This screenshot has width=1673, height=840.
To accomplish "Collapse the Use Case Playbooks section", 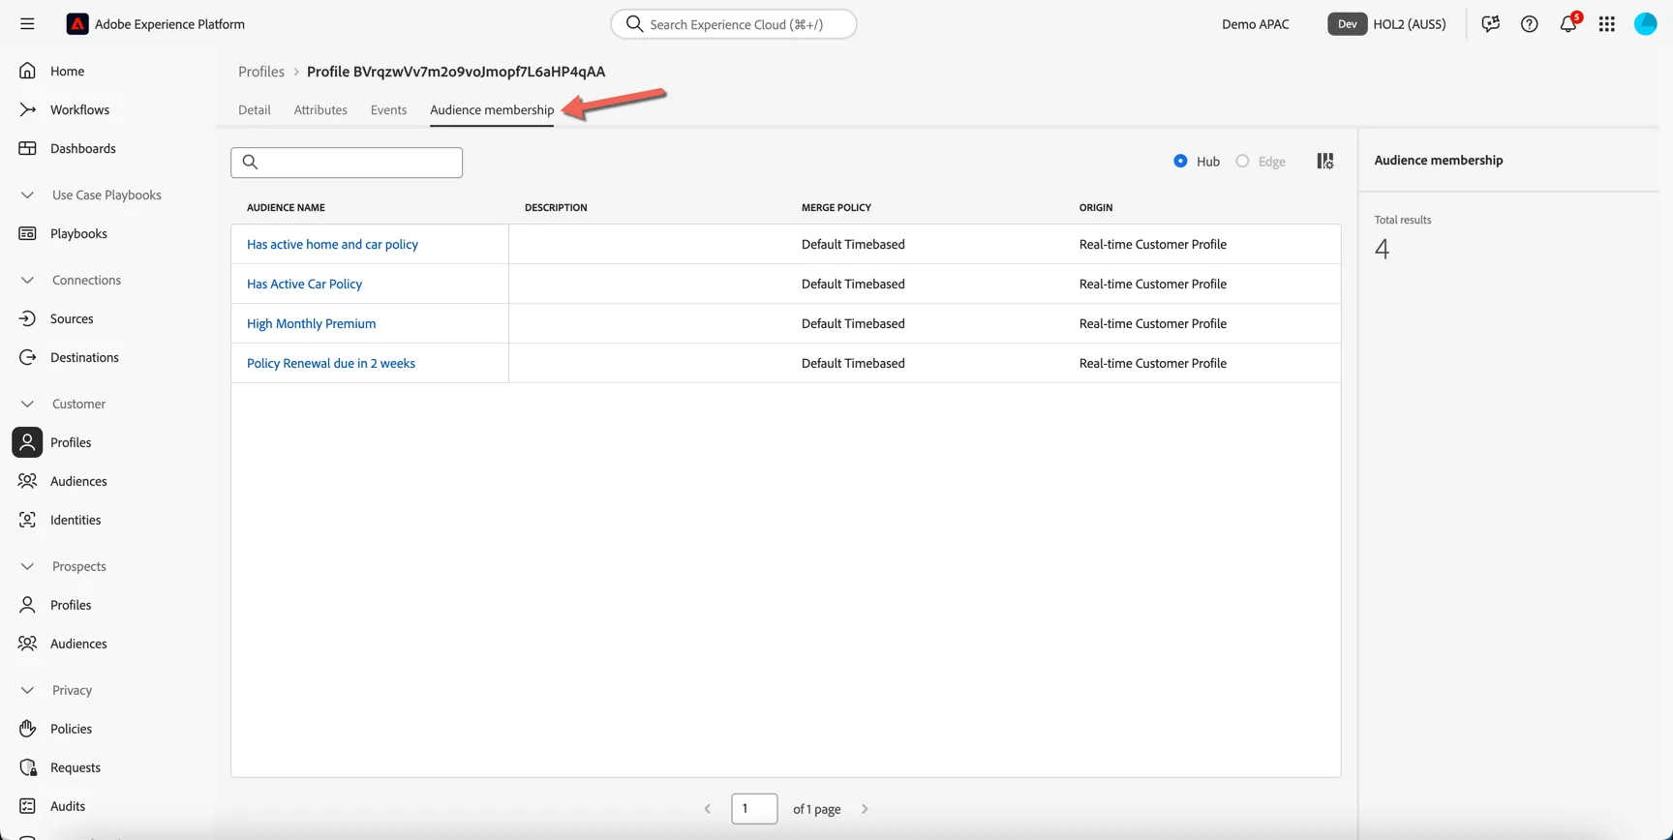I will [27, 195].
